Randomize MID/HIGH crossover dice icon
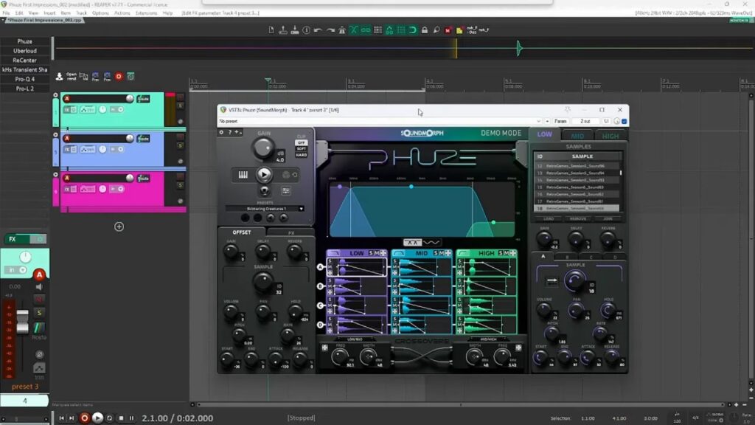Screen dimensions: 755x425 point(518,348)
